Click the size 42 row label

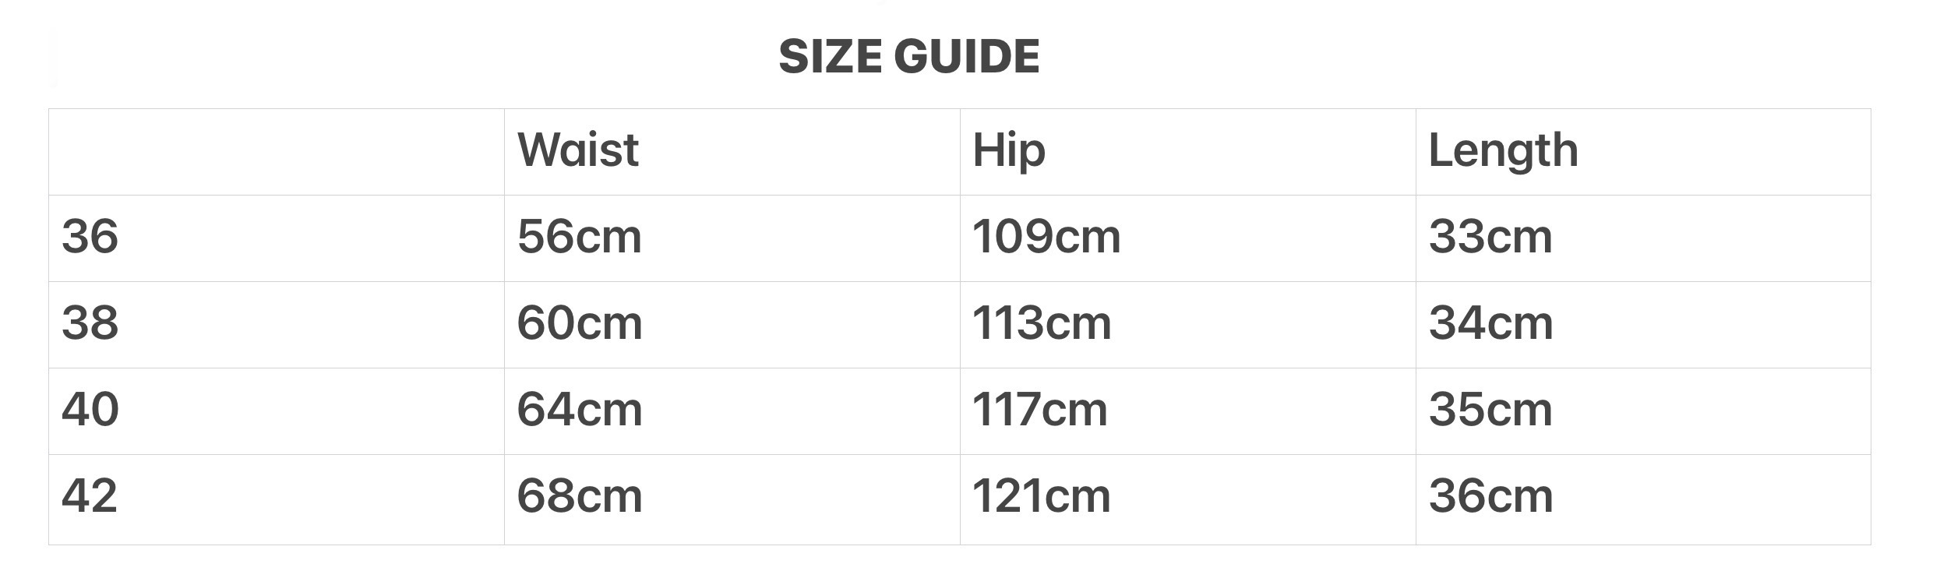point(90,495)
